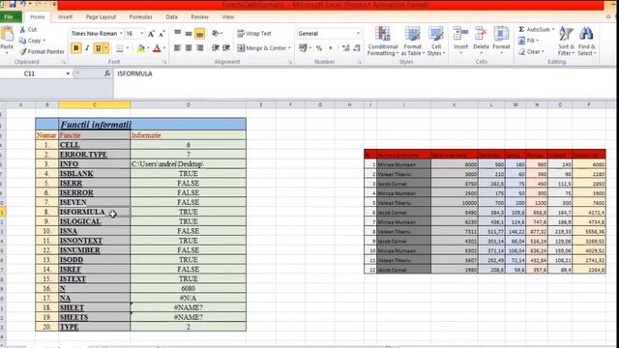Open Cell Styles gallery

pyautogui.click(x=436, y=41)
